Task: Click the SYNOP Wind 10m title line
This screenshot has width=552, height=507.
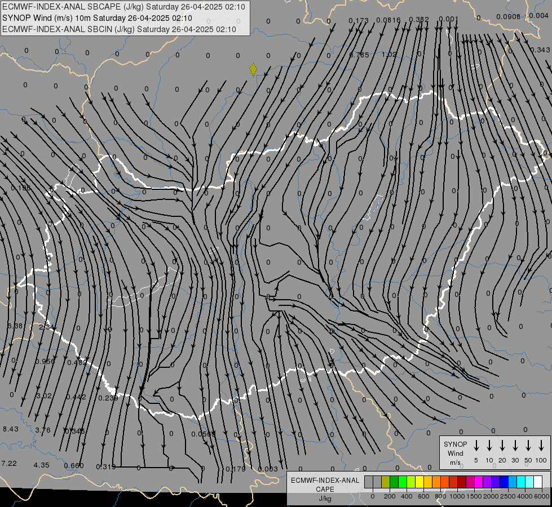Action: [x=97, y=18]
